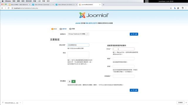Click the GNU license link
This screenshot has height=105, width=188.
point(91,23)
